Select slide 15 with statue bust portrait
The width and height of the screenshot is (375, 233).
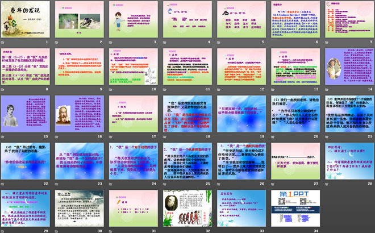[26, 114]
